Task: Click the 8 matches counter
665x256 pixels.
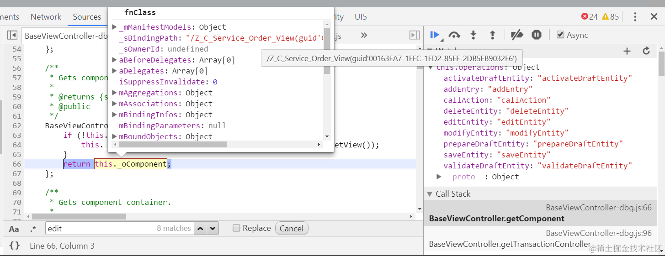Action: [x=174, y=228]
